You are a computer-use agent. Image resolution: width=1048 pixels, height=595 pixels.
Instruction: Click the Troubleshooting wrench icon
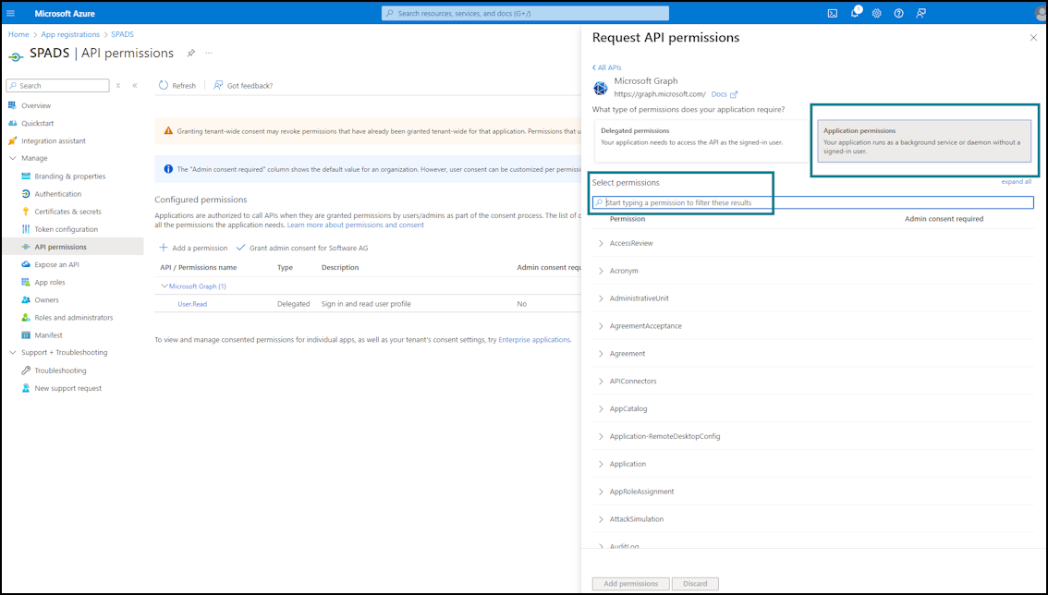[25, 370]
